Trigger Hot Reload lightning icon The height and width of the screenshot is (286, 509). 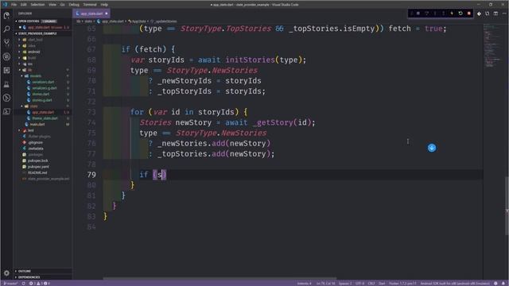click(452, 14)
